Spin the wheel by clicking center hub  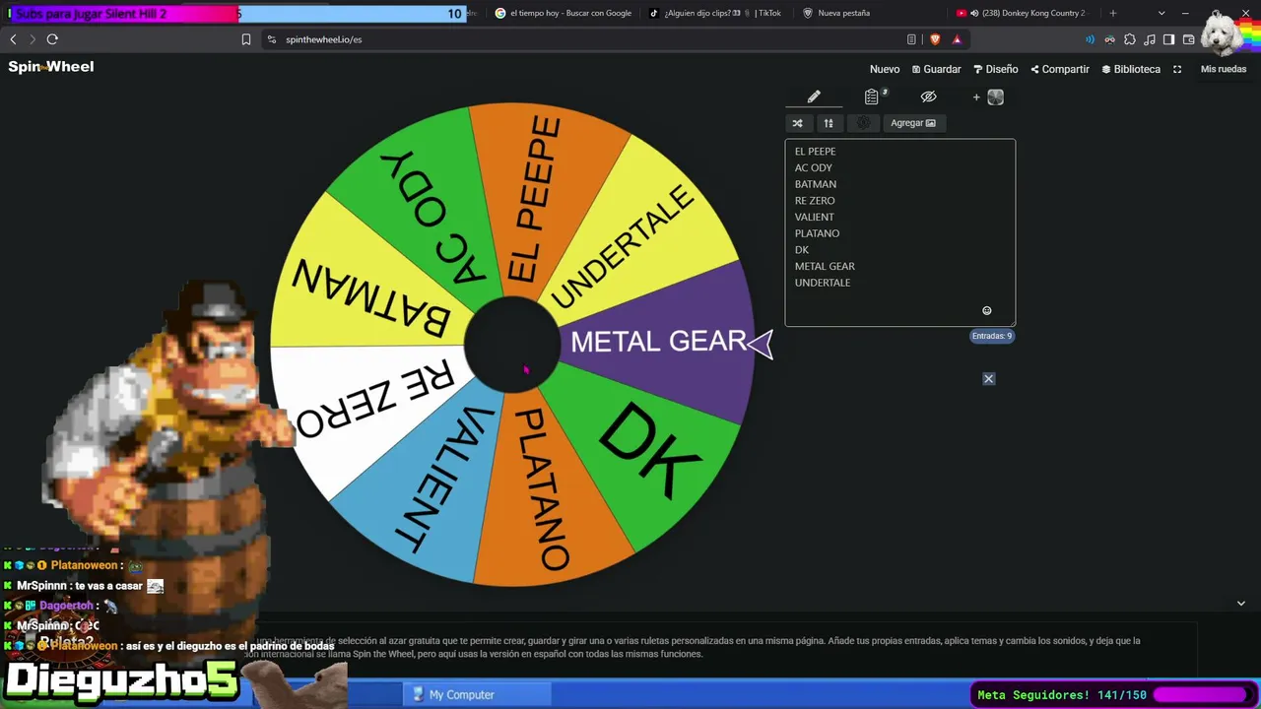click(511, 344)
